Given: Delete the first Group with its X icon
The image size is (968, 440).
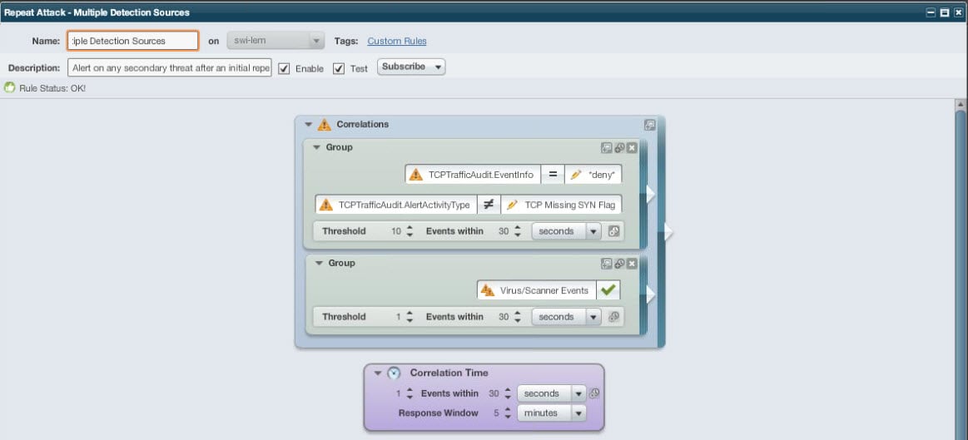Looking at the screenshot, I should click(x=633, y=148).
